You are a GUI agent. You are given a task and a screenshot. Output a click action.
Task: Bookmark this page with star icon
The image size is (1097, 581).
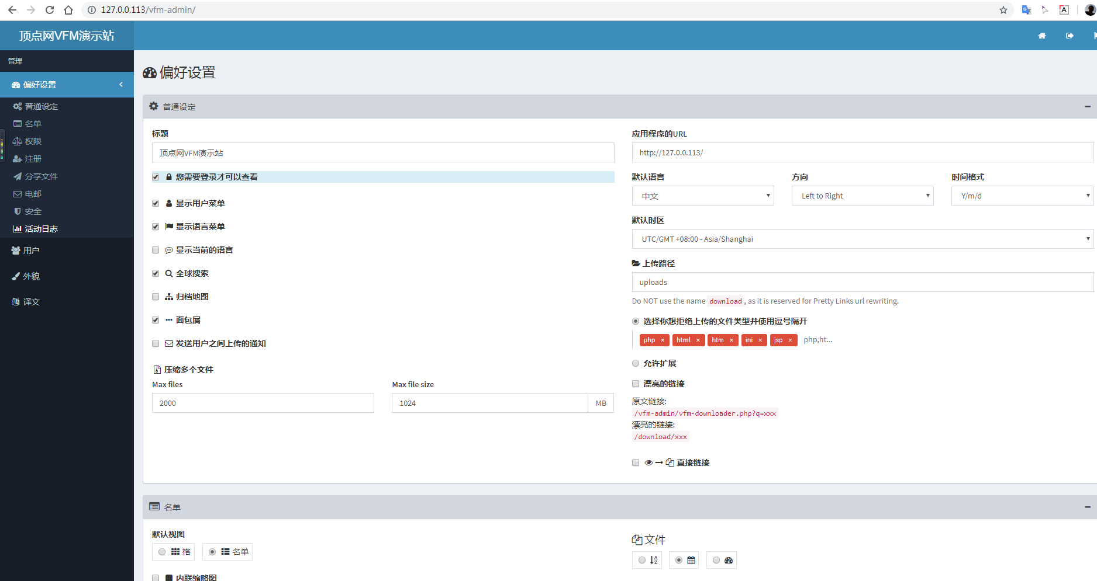[1003, 10]
